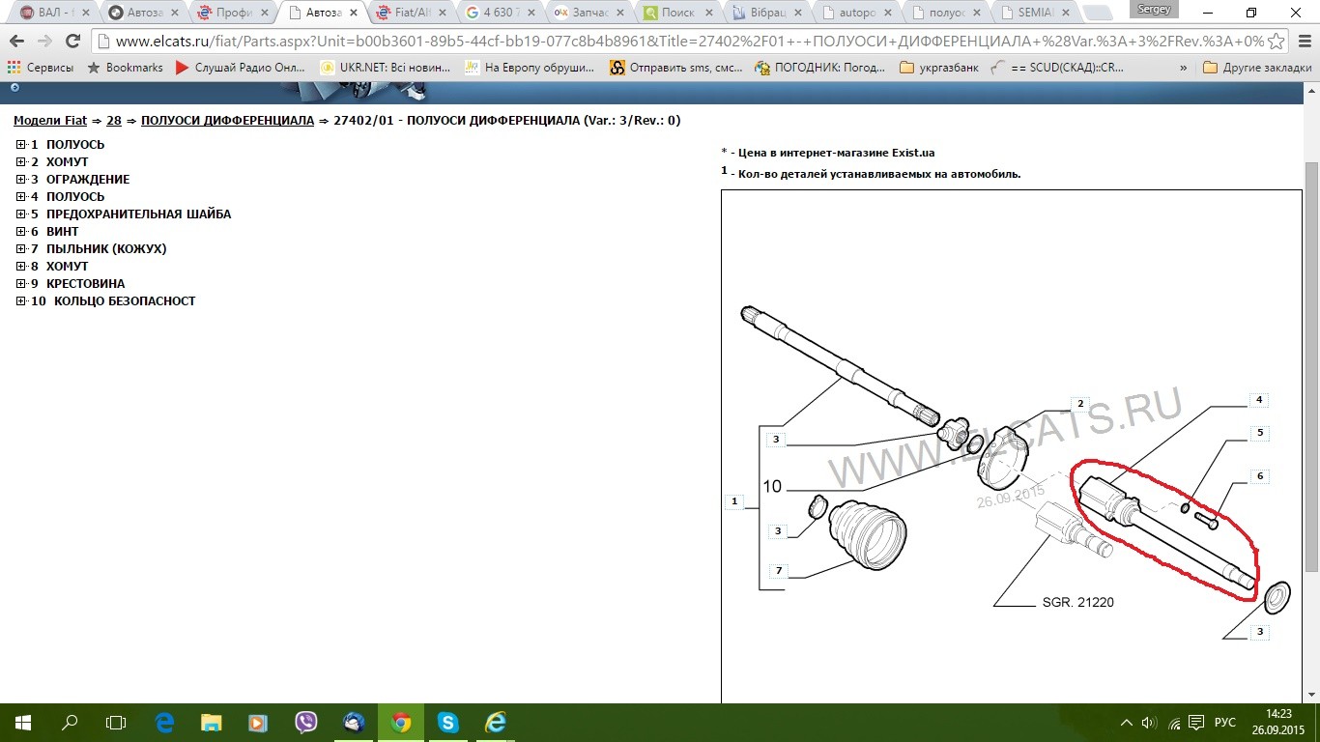This screenshot has width=1320, height=742.
Task: Bookmark this page with the star icon
Action: pyautogui.click(x=1277, y=42)
